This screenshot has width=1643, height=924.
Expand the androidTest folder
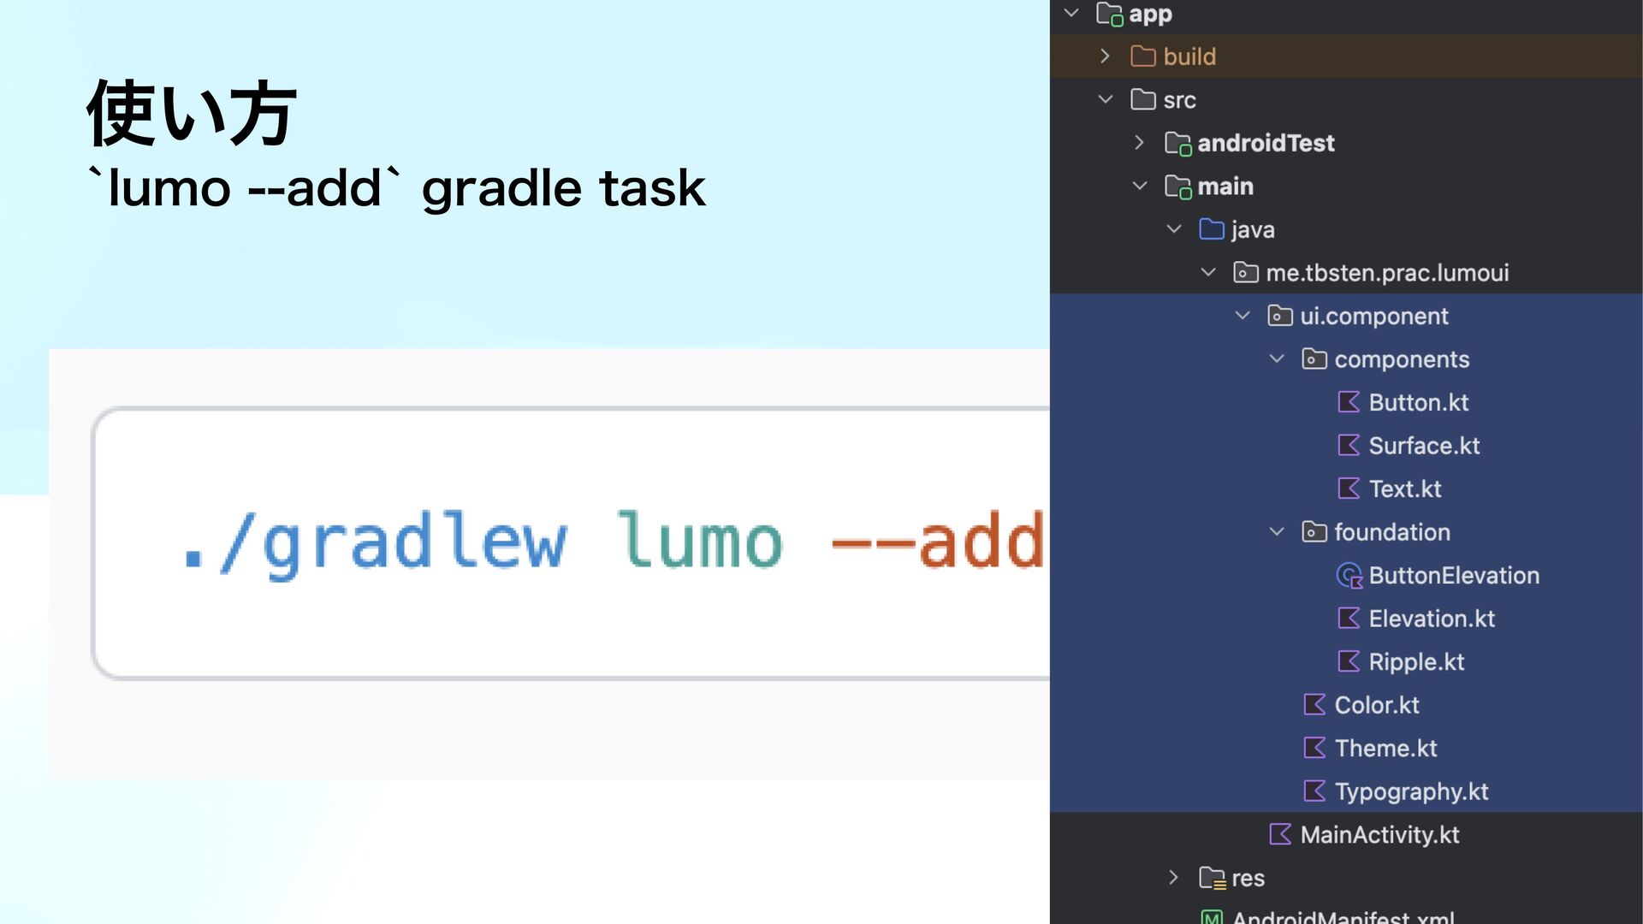(1139, 143)
